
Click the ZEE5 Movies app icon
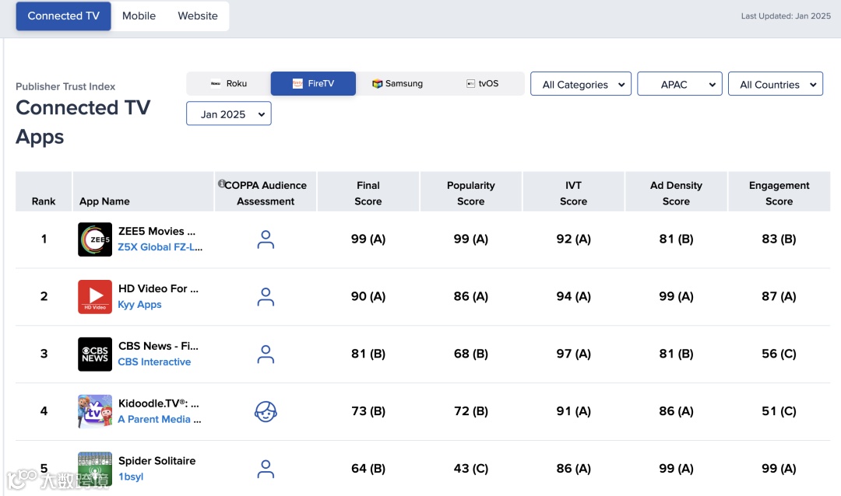pos(95,239)
